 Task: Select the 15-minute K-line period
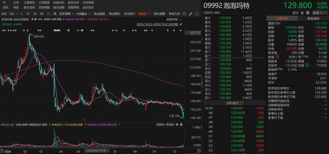pos(28,14)
